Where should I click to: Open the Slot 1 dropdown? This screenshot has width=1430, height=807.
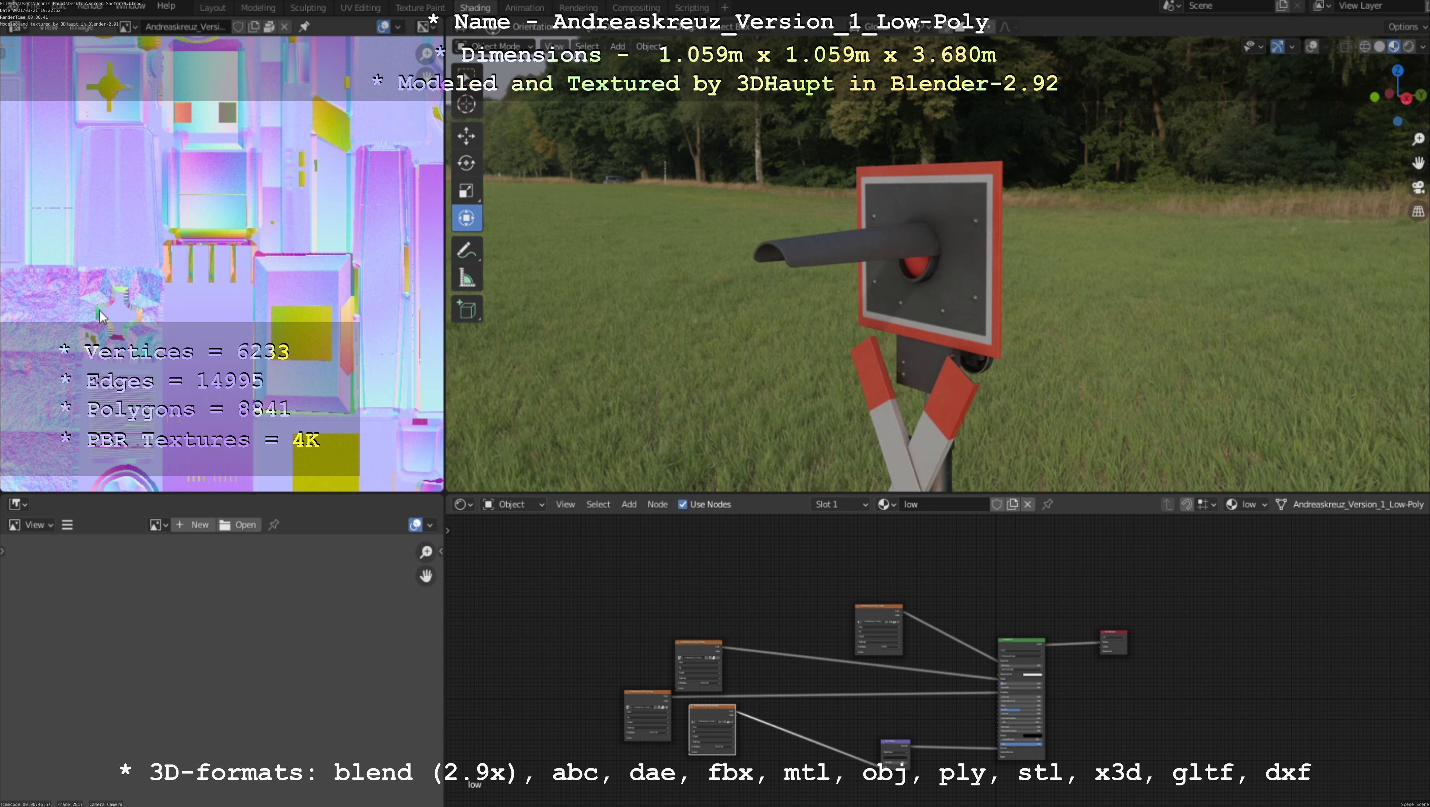[840, 504]
